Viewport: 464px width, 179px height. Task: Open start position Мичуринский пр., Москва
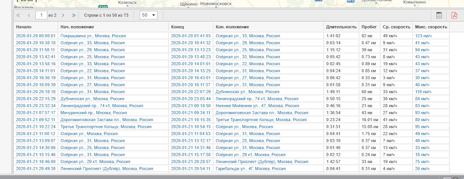pyautogui.click(x=94, y=113)
